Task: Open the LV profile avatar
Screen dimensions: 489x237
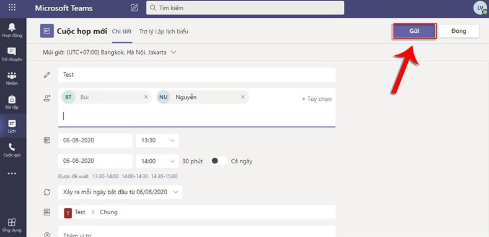Action: tap(480, 8)
